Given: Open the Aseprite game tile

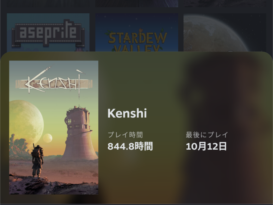Looking at the screenshot, I should pos(48,32).
